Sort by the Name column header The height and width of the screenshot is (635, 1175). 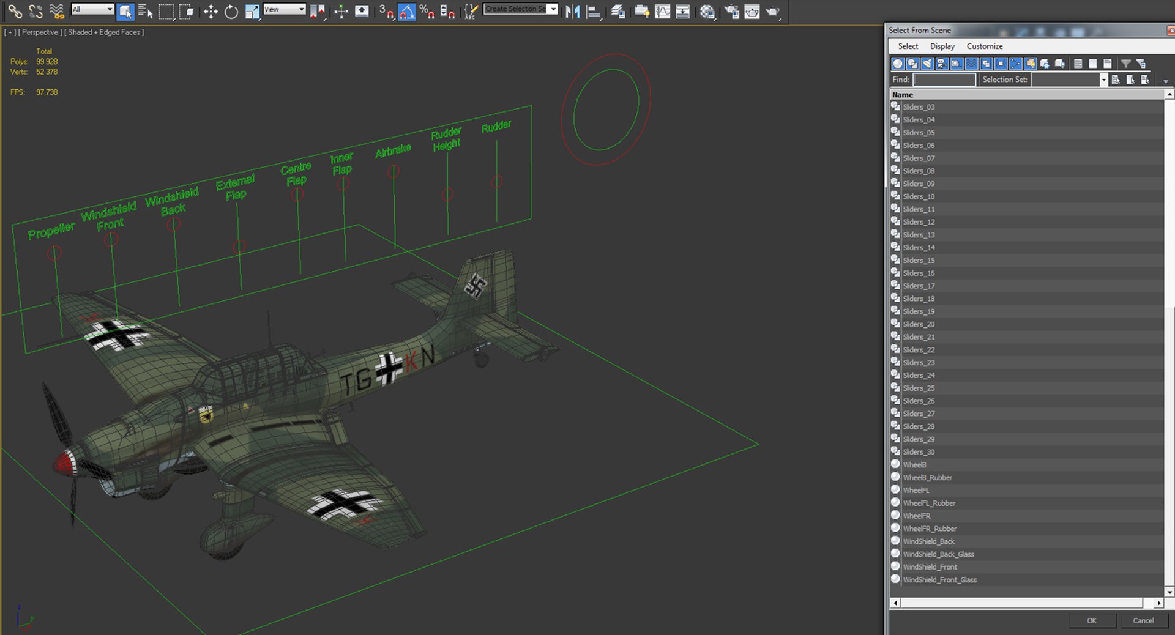(x=1027, y=95)
